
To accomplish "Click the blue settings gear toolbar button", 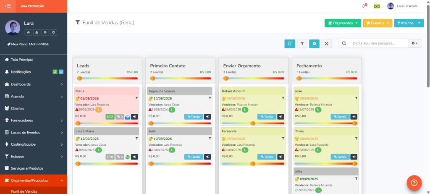I will coord(314,44).
